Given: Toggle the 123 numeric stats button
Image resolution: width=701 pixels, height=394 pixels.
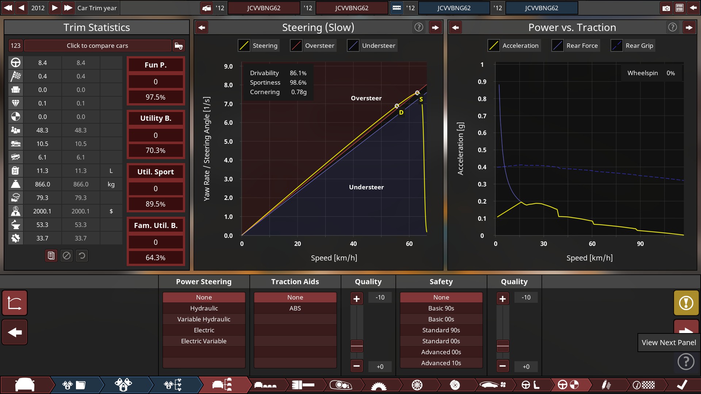Looking at the screenshot, I should (x=15, y=46).
